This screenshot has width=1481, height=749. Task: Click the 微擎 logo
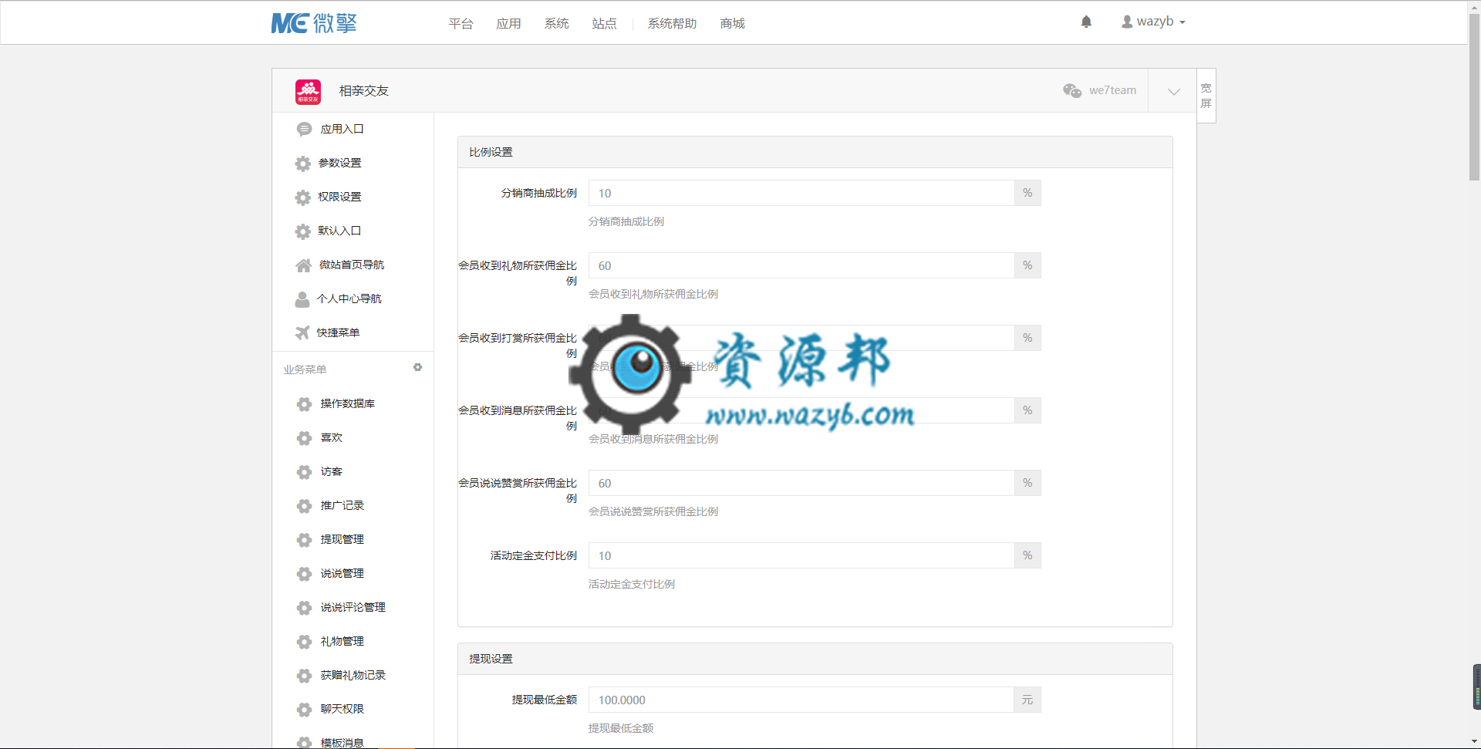314,23
